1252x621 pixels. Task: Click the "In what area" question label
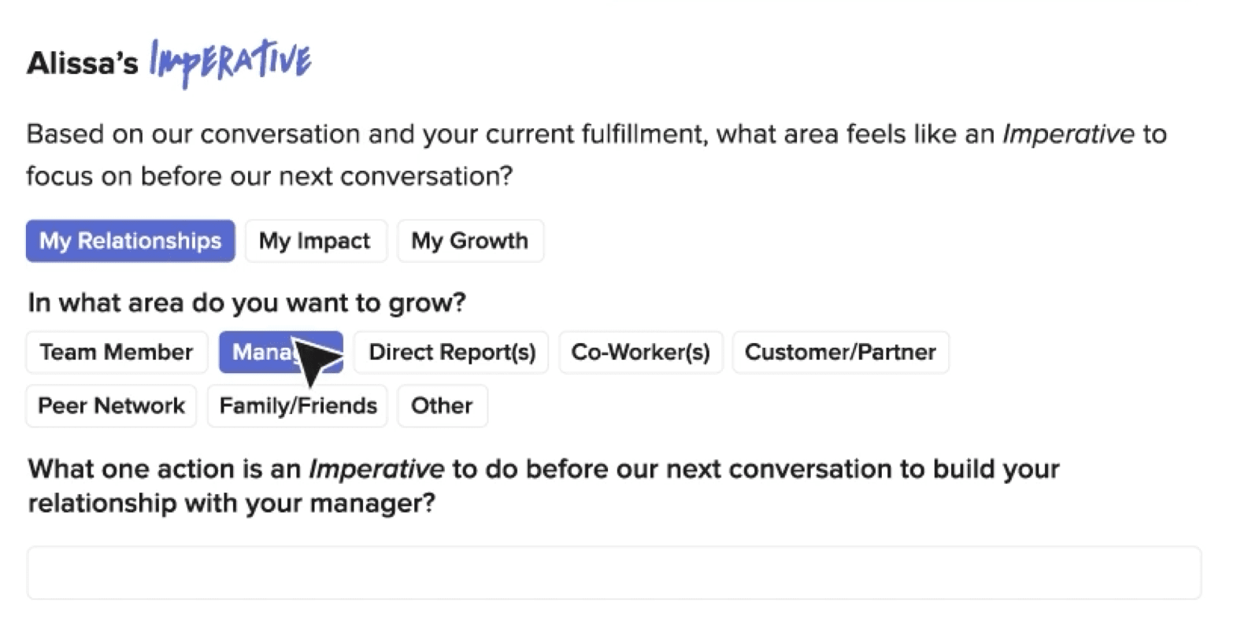tap(246, 302)
